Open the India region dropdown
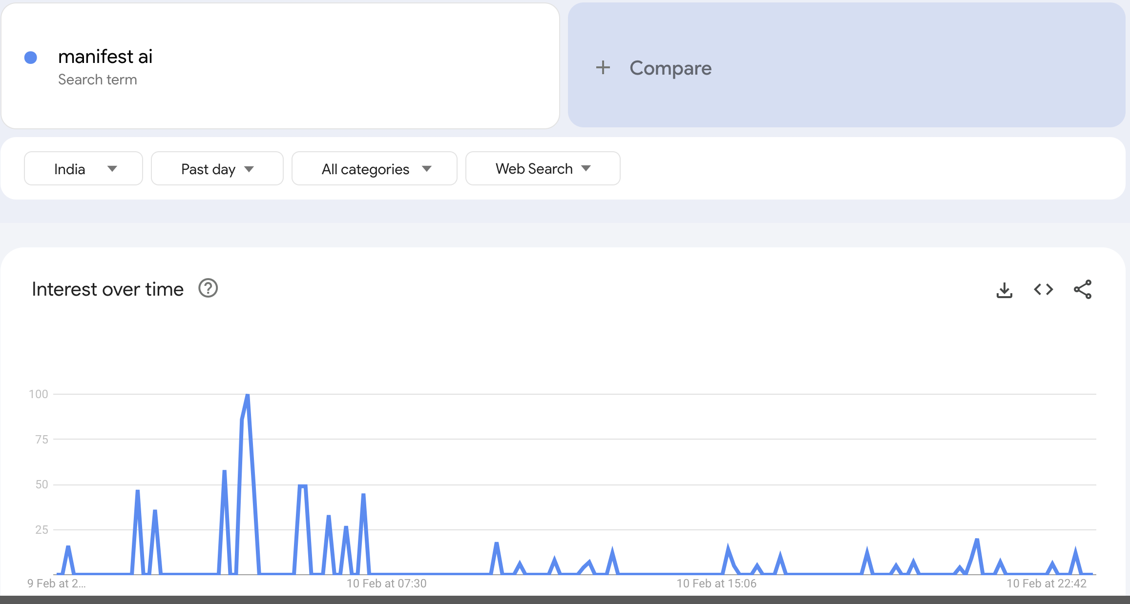Viewport: 1130px width, 604px height. click(x=84, y=168)
